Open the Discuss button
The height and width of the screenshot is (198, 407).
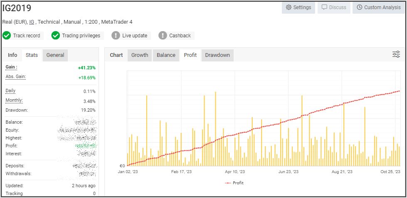[334, 7]
